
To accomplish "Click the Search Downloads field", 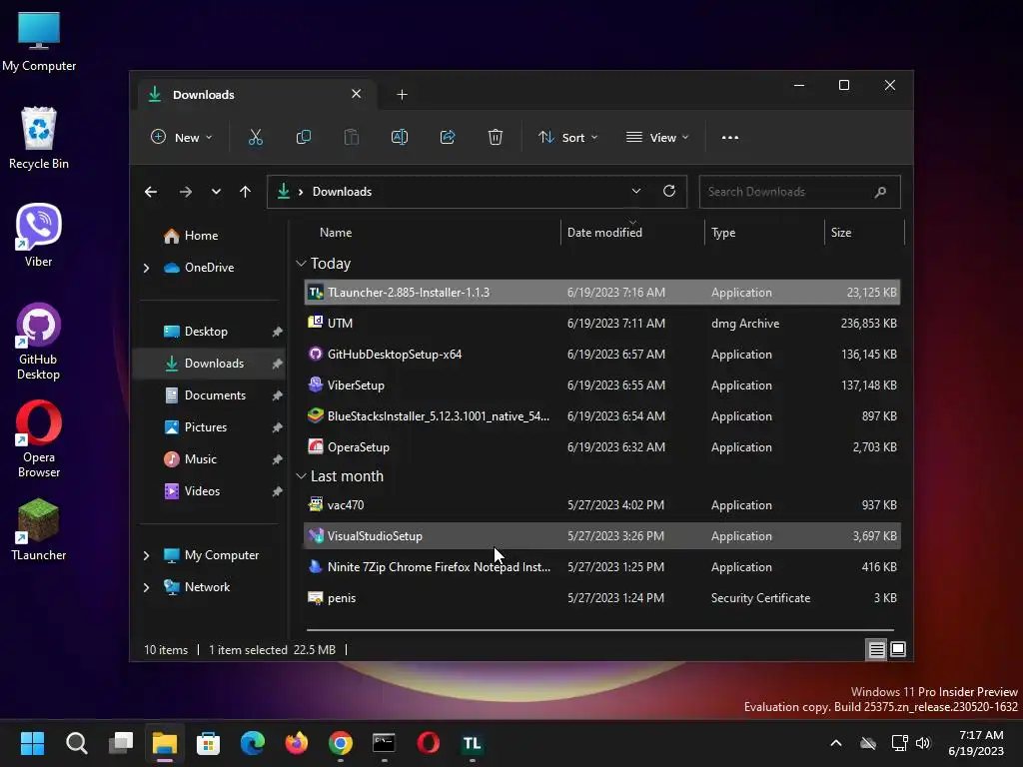I will (800, 192).
